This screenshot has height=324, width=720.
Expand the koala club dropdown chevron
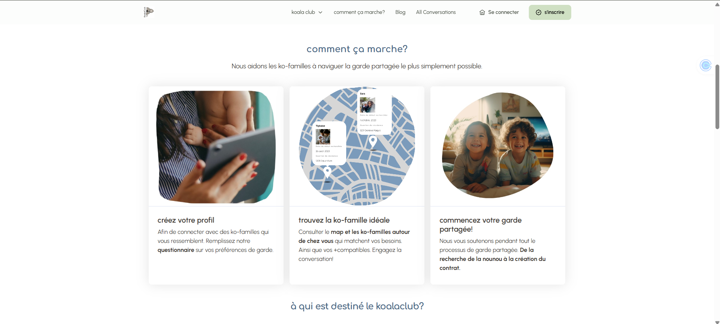(x=320, y=12)
